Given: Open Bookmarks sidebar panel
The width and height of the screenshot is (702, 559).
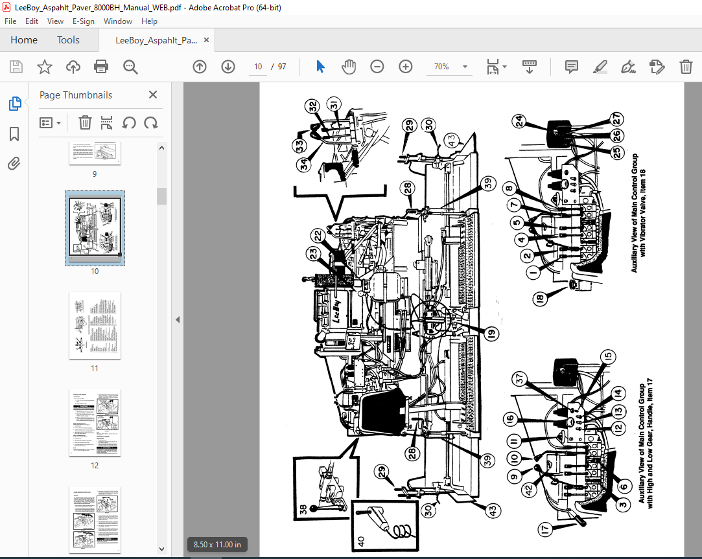Looking at the screenshot, I should [x=14, y=134].
